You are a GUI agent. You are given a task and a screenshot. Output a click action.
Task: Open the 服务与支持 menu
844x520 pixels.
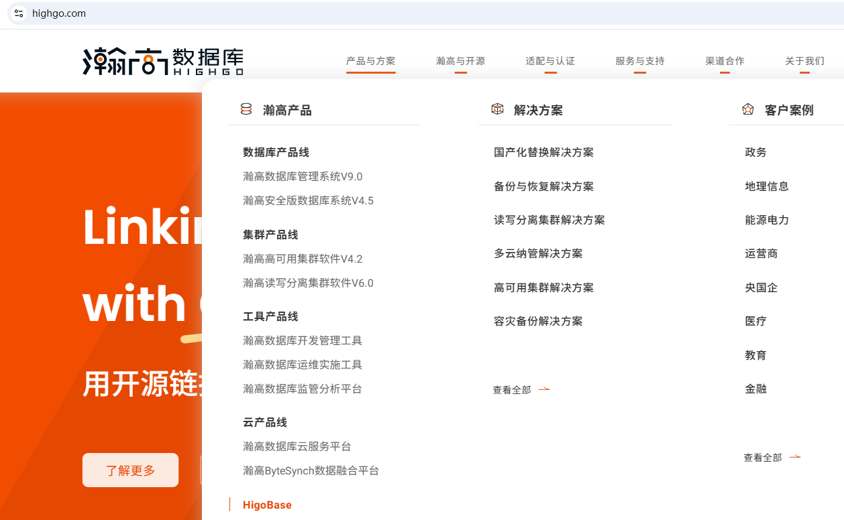(640, 61)
